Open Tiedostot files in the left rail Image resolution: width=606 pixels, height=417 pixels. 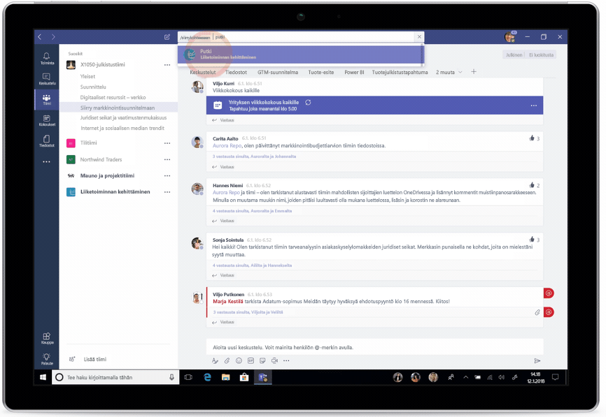tap(46, 141)
